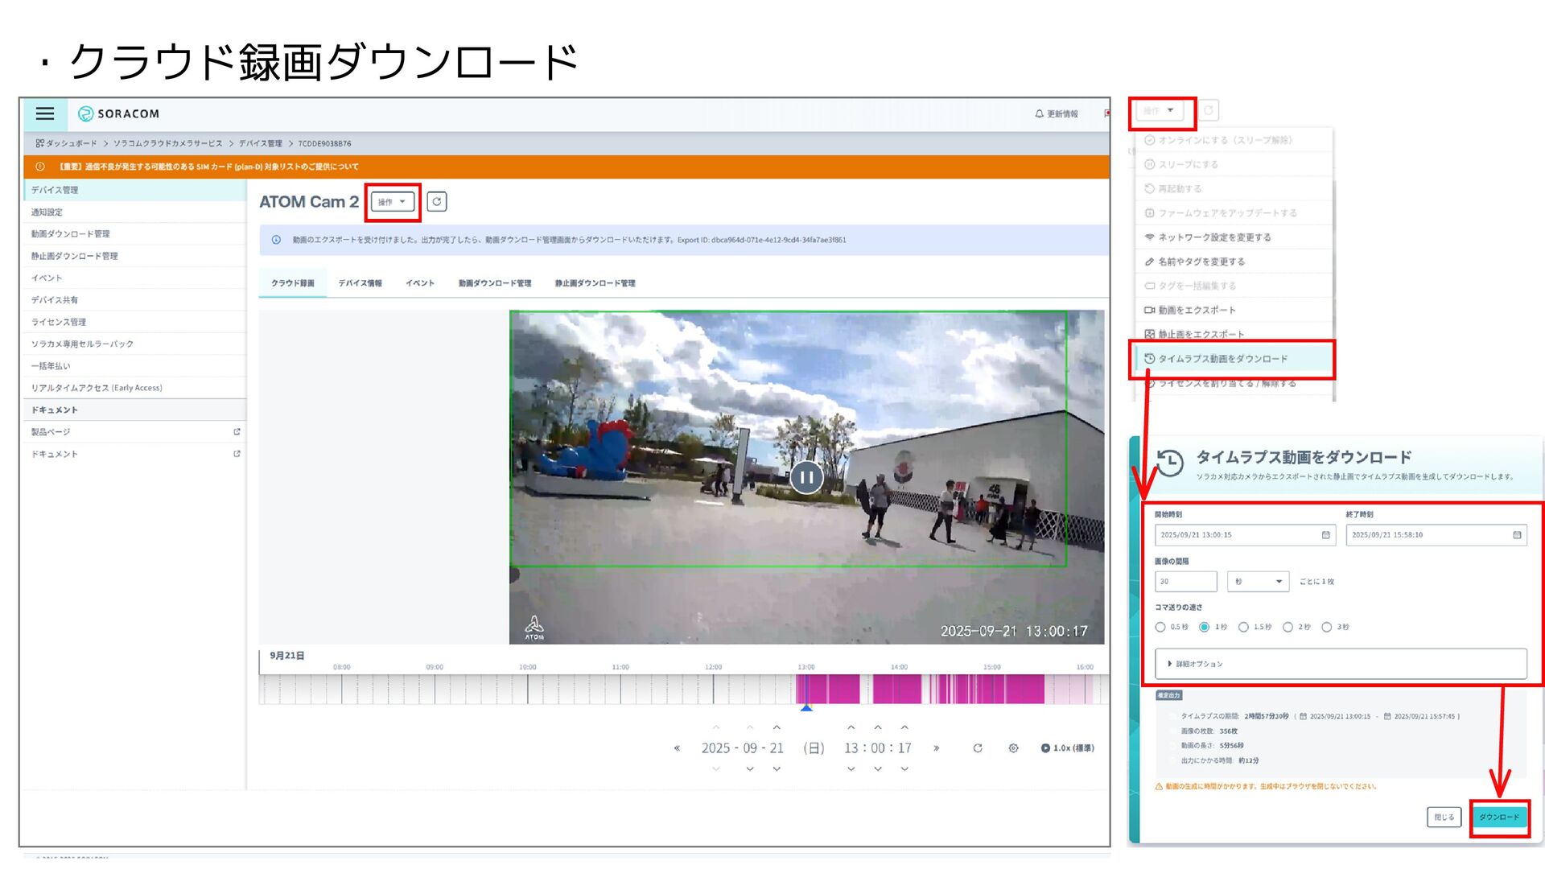
Task: Open the 操作 dropdown next to ATOM Cam 2
Action: (x=393, y=202)
